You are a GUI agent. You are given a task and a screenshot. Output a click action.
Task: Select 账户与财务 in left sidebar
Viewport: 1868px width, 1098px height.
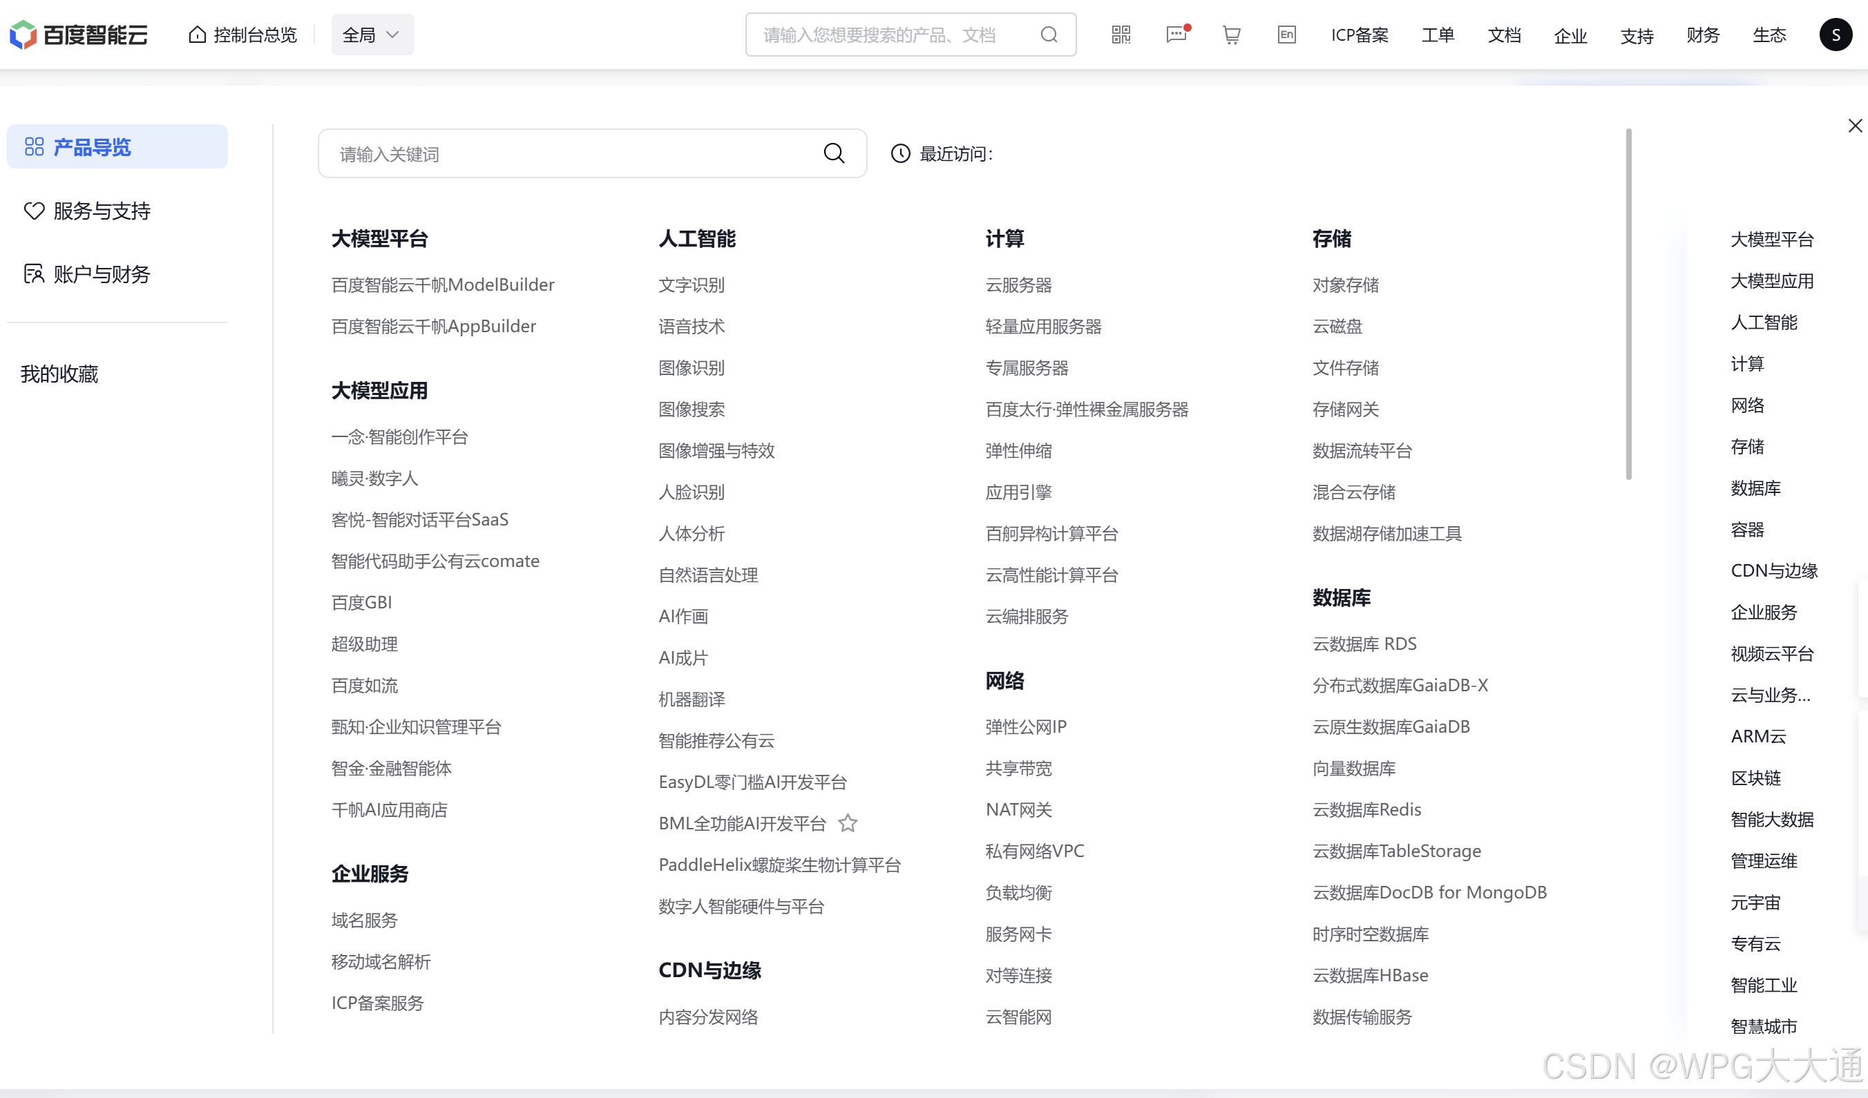(x=102, y=274)
